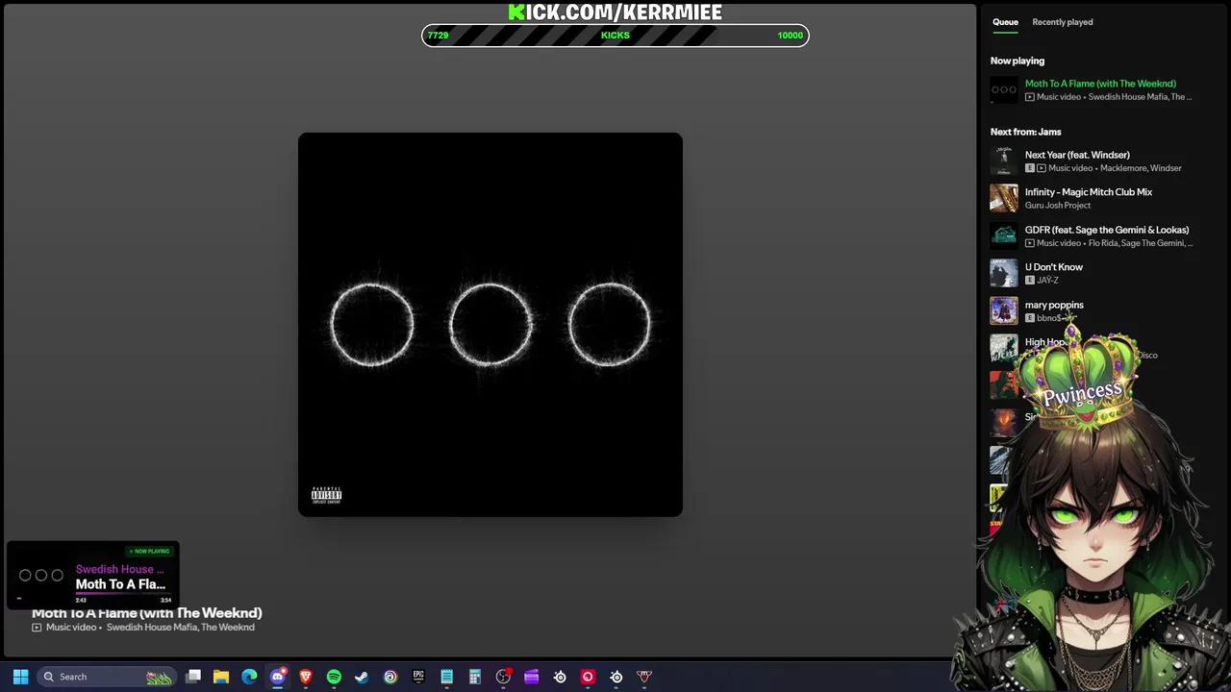Screen dimensions: 1231x692
Task: Open Task View from taskbar
Action: click(193, 677)
